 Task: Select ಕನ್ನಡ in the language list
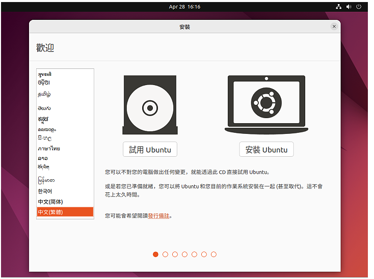[65, 119]
